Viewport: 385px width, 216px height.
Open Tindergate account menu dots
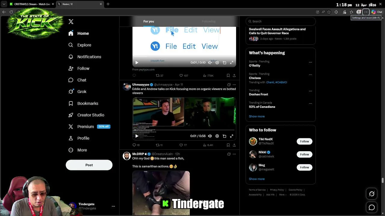113,206
